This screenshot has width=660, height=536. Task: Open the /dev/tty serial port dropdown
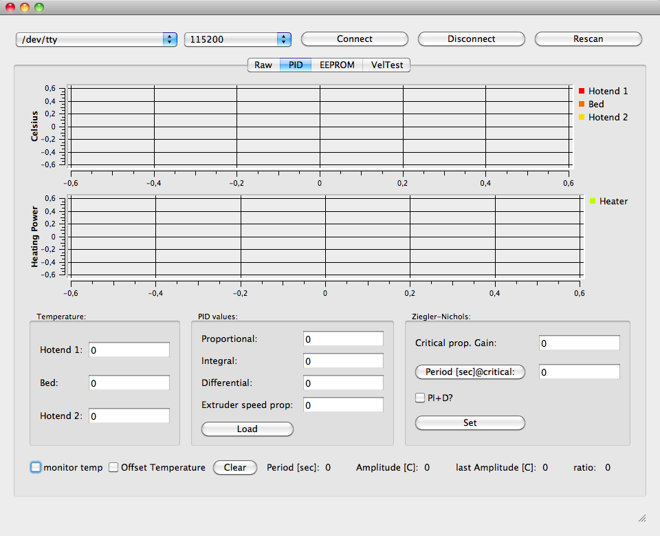coord(96,40)
